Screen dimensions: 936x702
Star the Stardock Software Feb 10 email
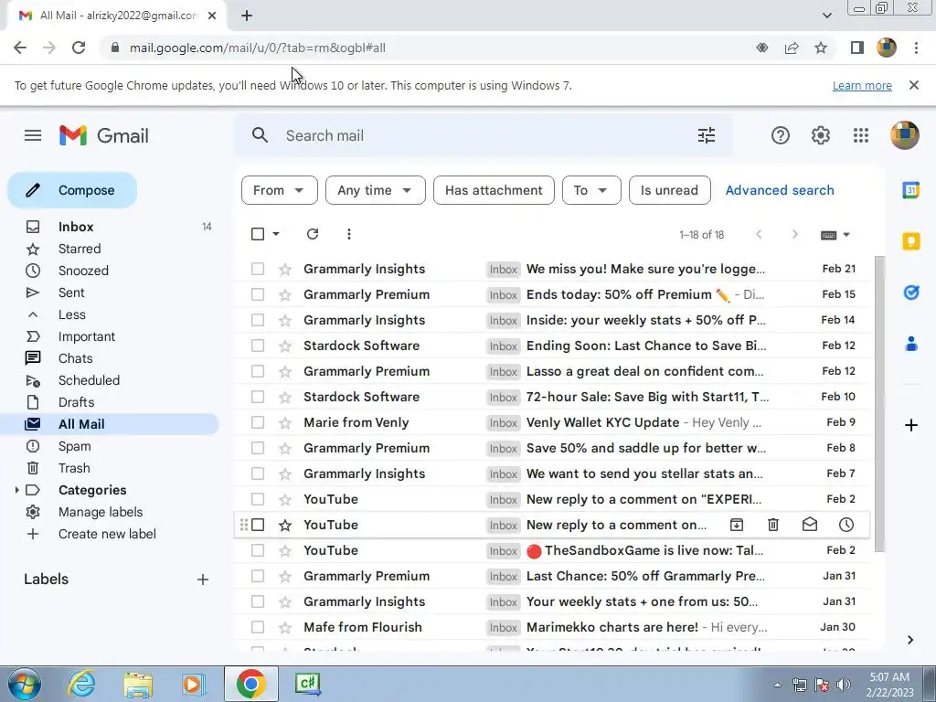click(x=285, y=397)
